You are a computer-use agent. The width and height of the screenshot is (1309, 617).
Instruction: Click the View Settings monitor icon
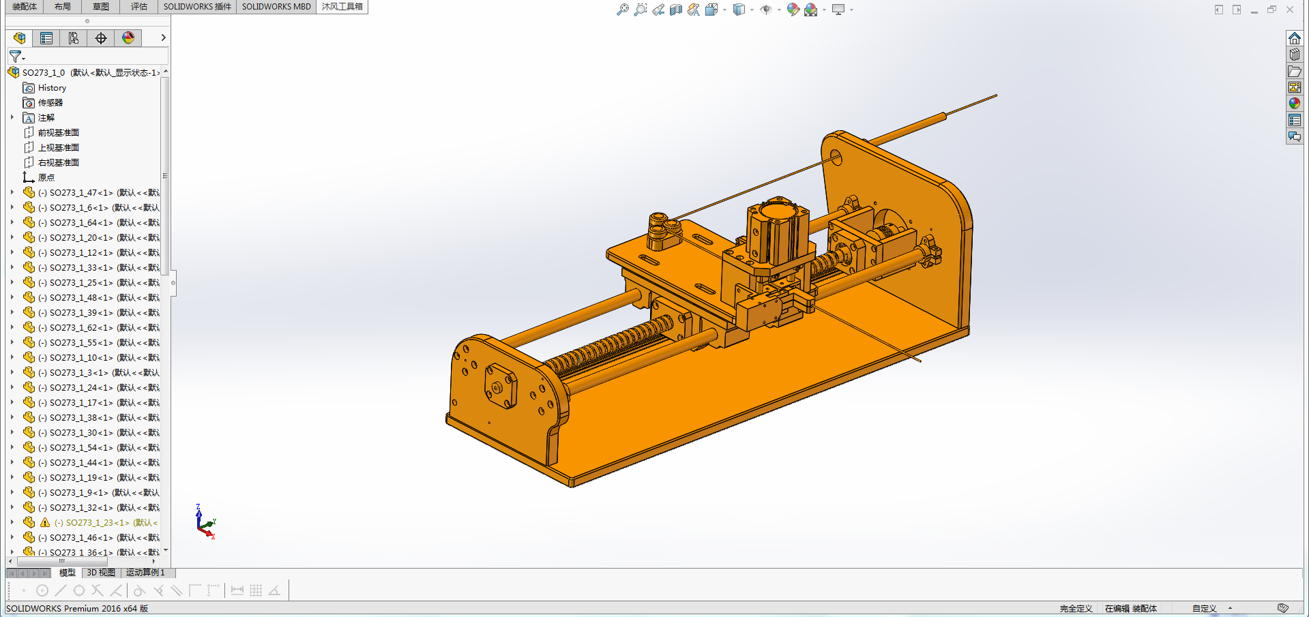click(x=838, y=10)
